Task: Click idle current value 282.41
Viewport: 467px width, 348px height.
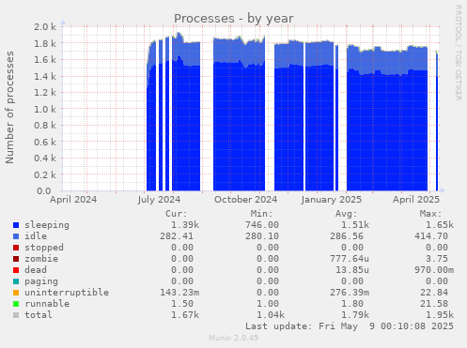Action: coord(177,236)
